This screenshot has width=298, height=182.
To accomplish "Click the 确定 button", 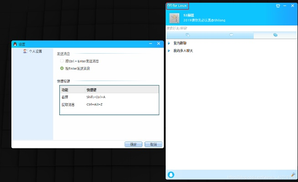I will coord(133,144).
